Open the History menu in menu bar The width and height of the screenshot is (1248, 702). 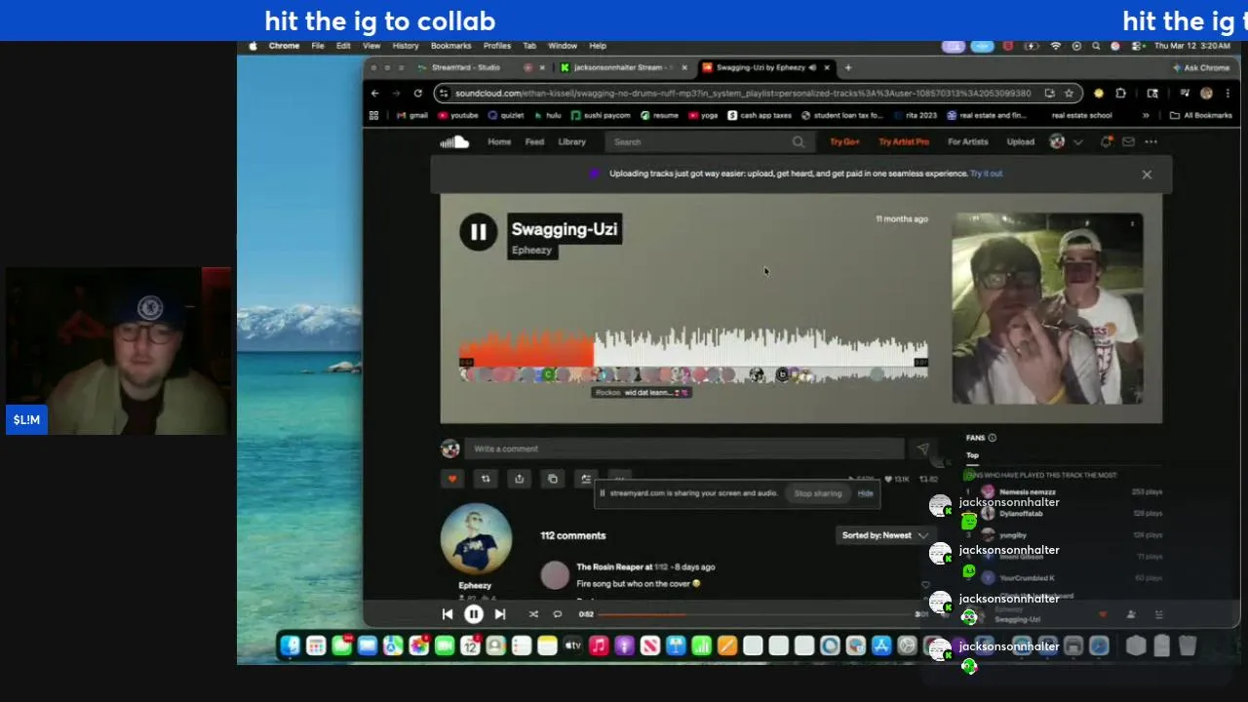[x=406, y=46]
